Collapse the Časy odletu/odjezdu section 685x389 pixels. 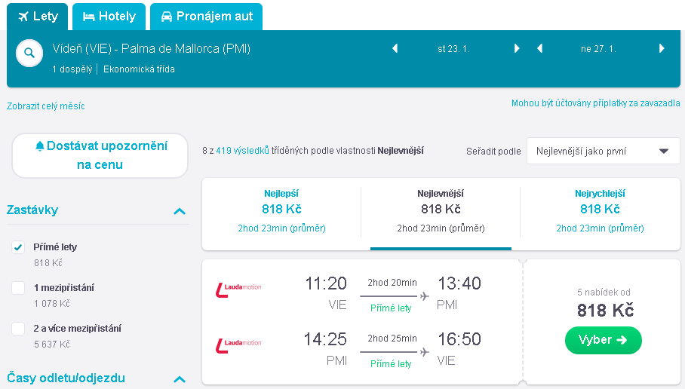[x=180, y=379]
